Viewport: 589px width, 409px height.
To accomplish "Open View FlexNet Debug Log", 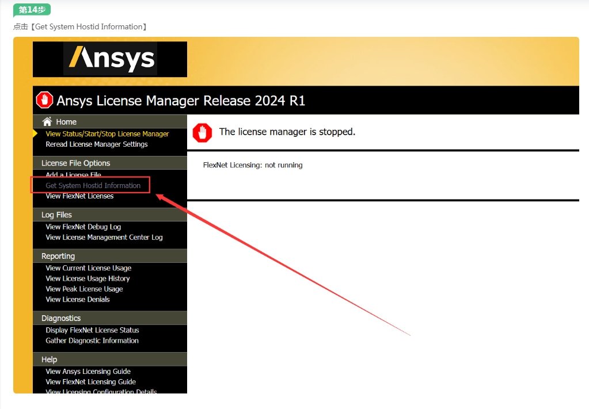I will (83, 227).
